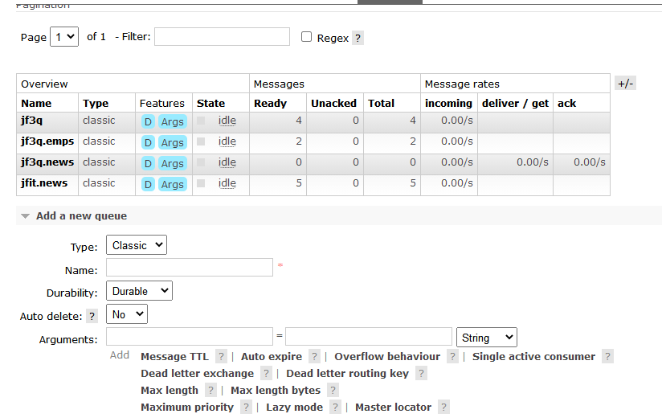
Task: Focus the Arguments value field
Action: point(369,337)
